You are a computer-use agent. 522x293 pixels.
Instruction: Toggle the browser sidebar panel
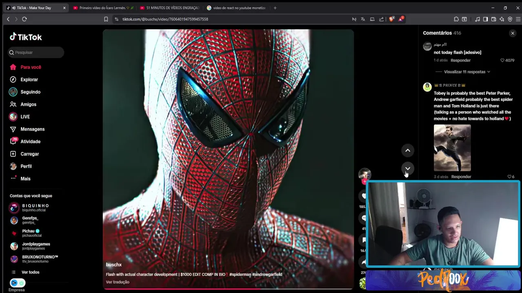pos(485,19)
